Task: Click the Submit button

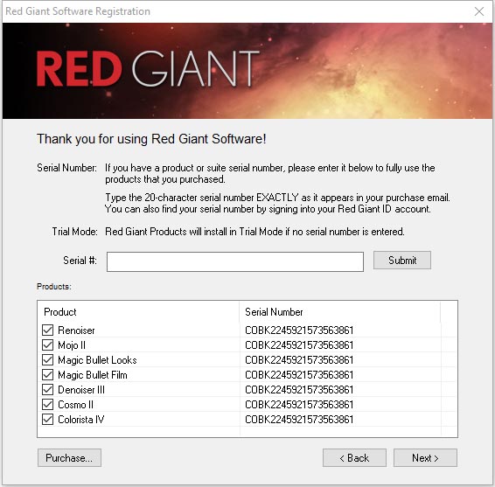Action: tap(402, 261)
